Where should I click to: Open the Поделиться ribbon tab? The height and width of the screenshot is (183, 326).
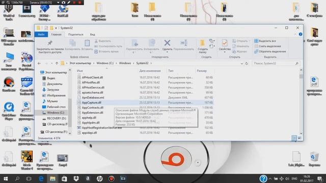(x=75, y=35)
